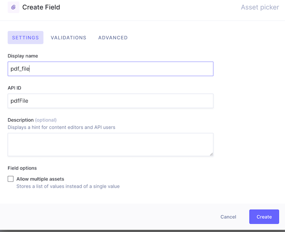Image resolution: width=285 pixels, height=232 pixels.
Task: Switch to the Validations tab
Action: [68, 37]
